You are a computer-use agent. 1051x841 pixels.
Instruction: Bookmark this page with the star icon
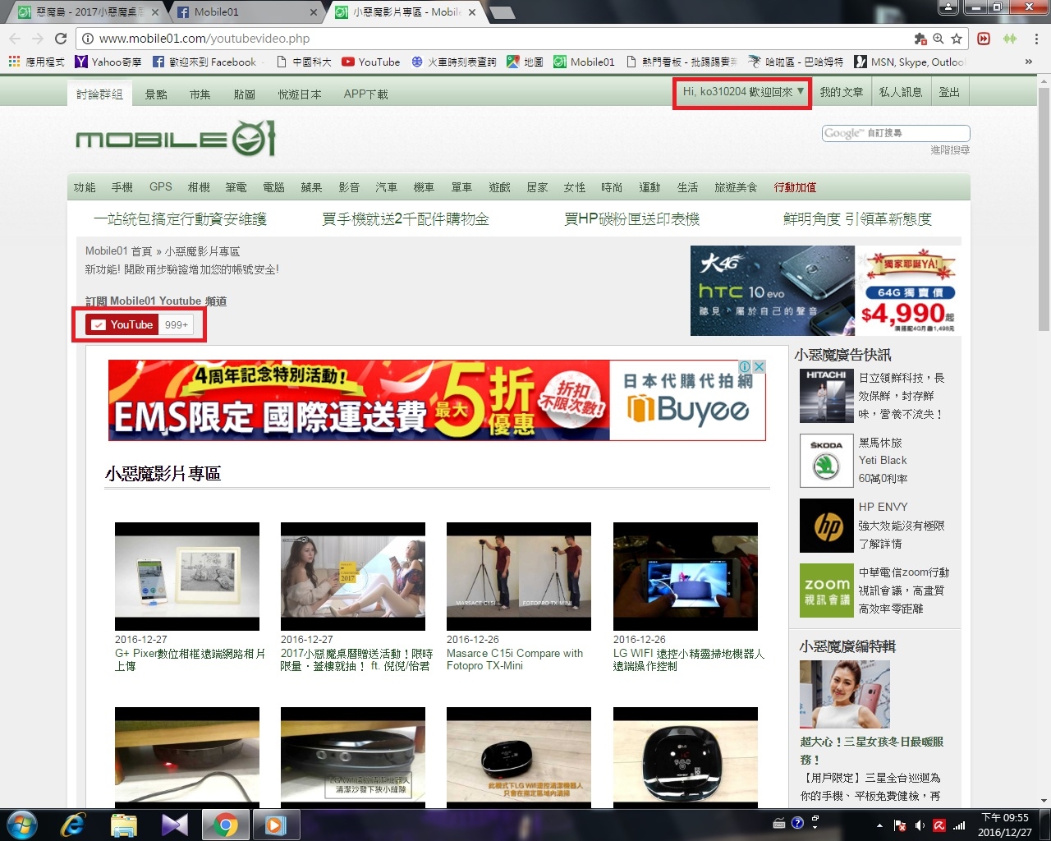tap(957, 39)
